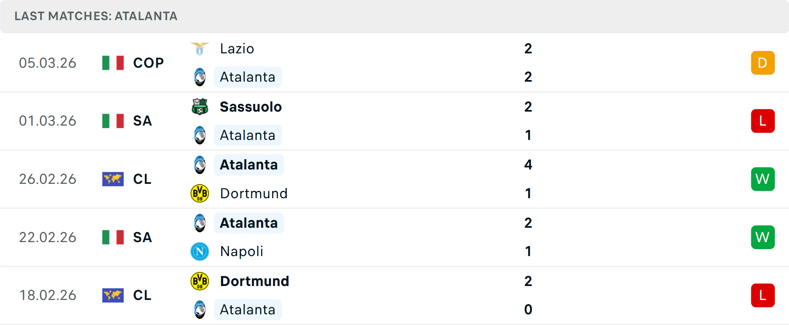
Task: Click red L badge for 18.02.26 match
Action: [763, 295]
